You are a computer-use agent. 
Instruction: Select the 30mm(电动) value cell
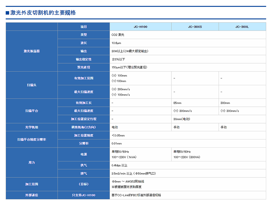click(x=182, y=119)
